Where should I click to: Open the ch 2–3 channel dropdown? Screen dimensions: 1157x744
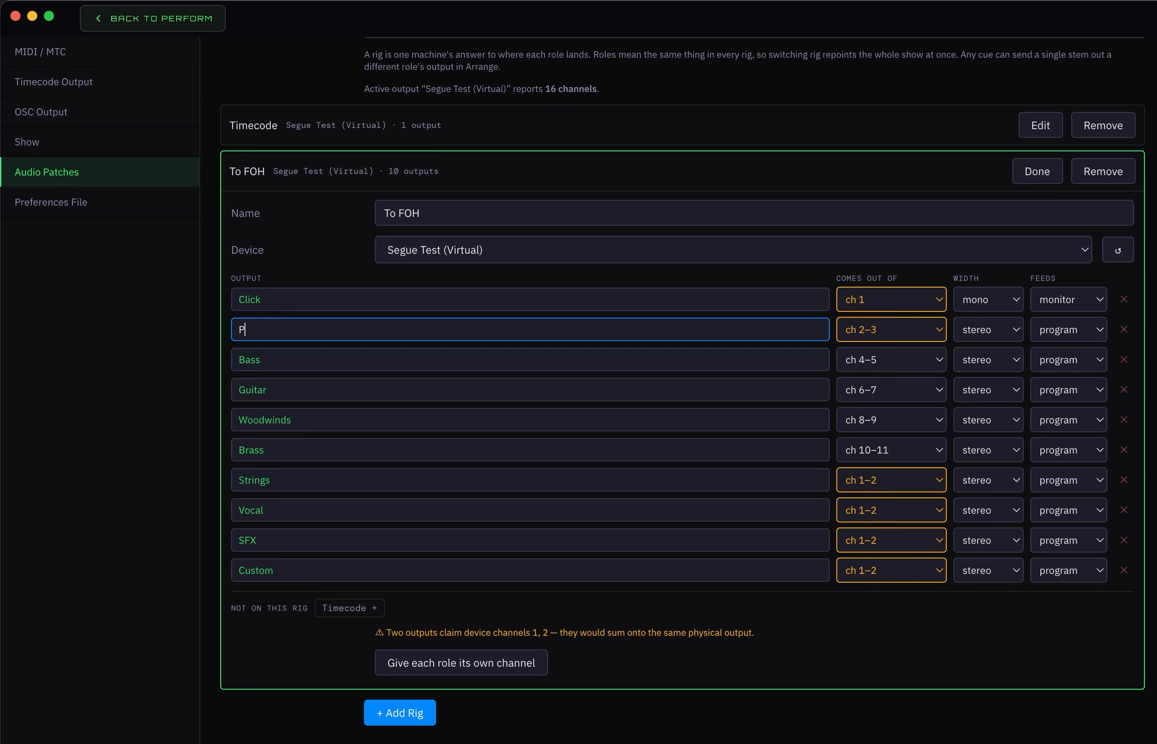pos(891,329)
